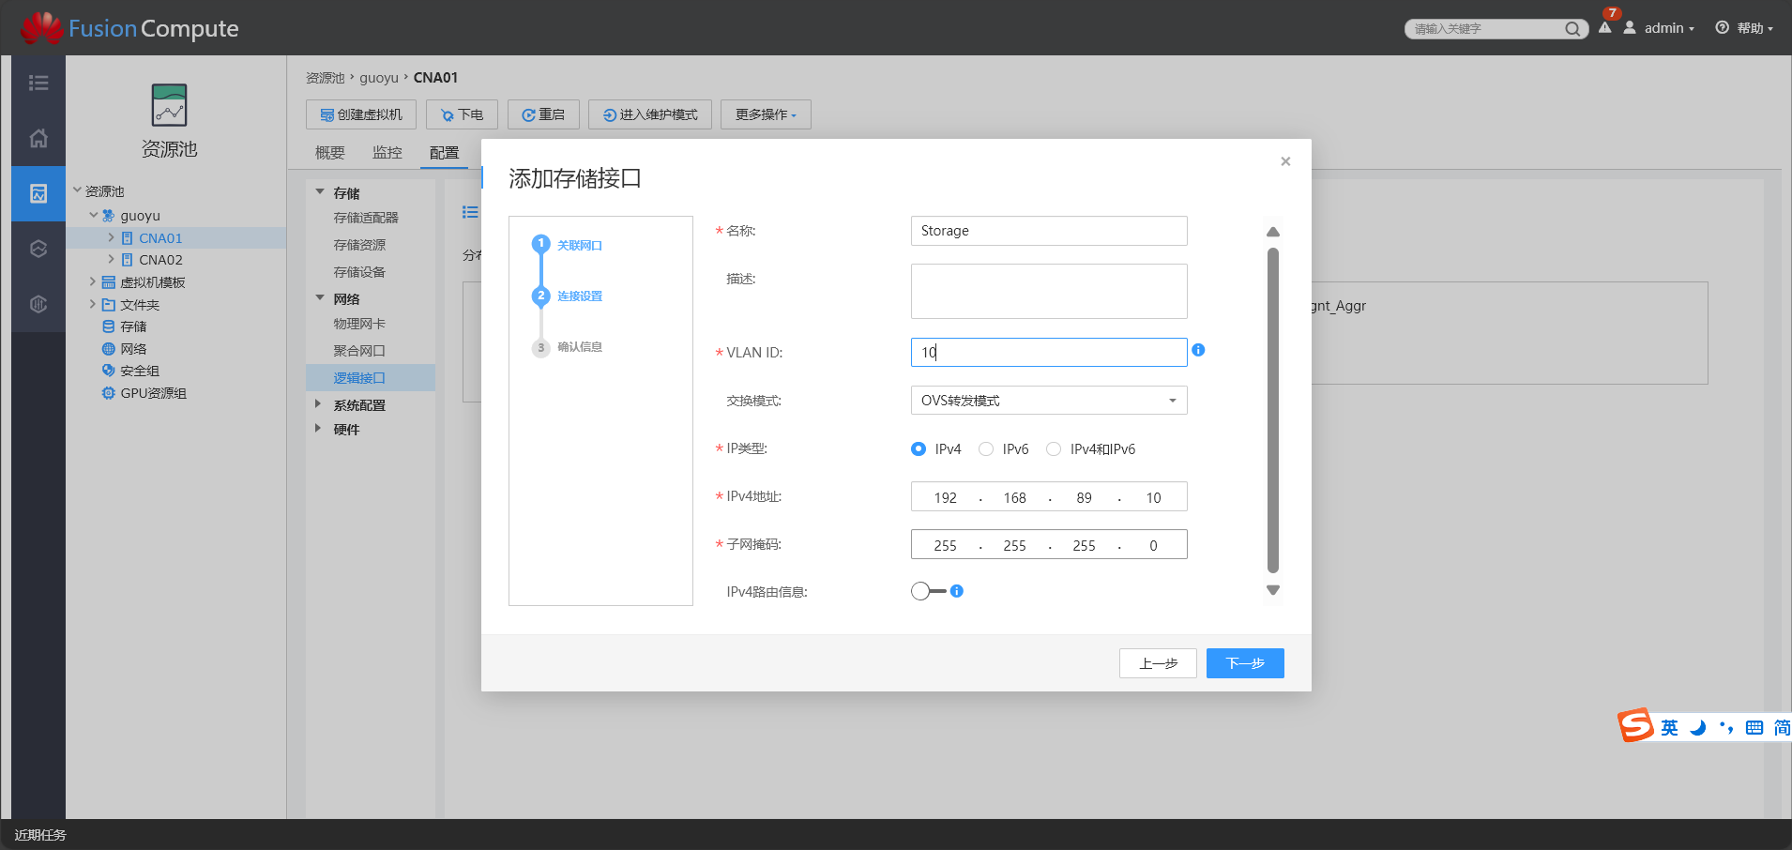Expand the 虚拟机模板 tree node
The height and width of the screenshot is (850, 1792).
(x=93, y=281)
